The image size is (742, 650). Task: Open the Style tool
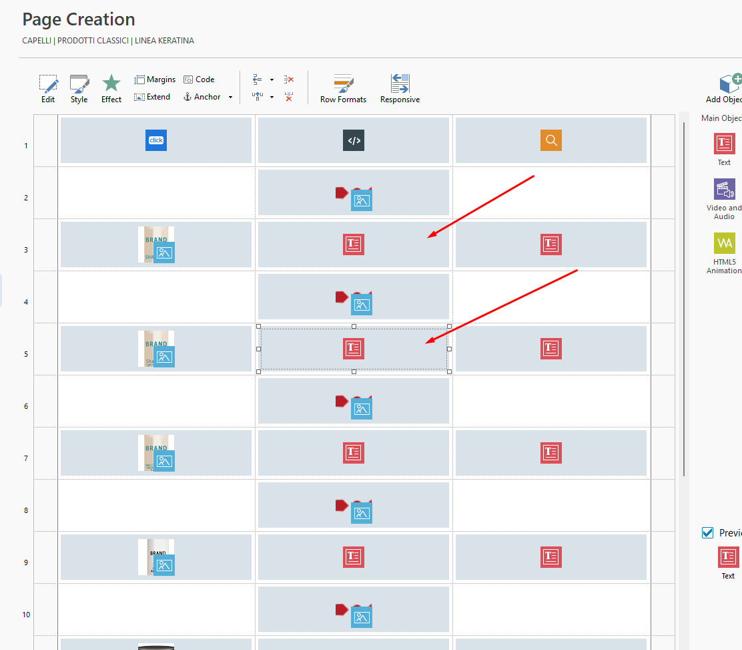point(79,89)
